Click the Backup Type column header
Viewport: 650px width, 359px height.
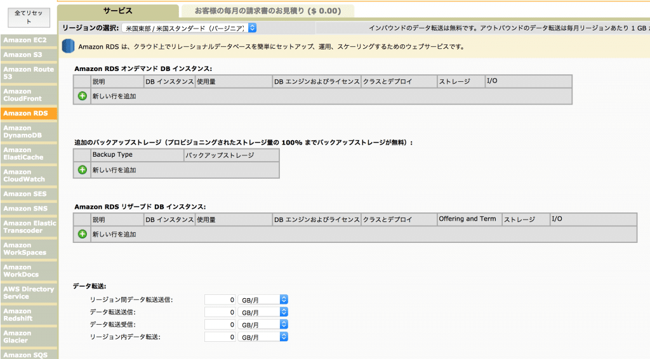point(137,155)
